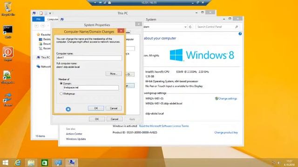This screenshot has height=167, width=298.
Task: Click the search magnifier in Control Panel search
Action: point(237,27)
